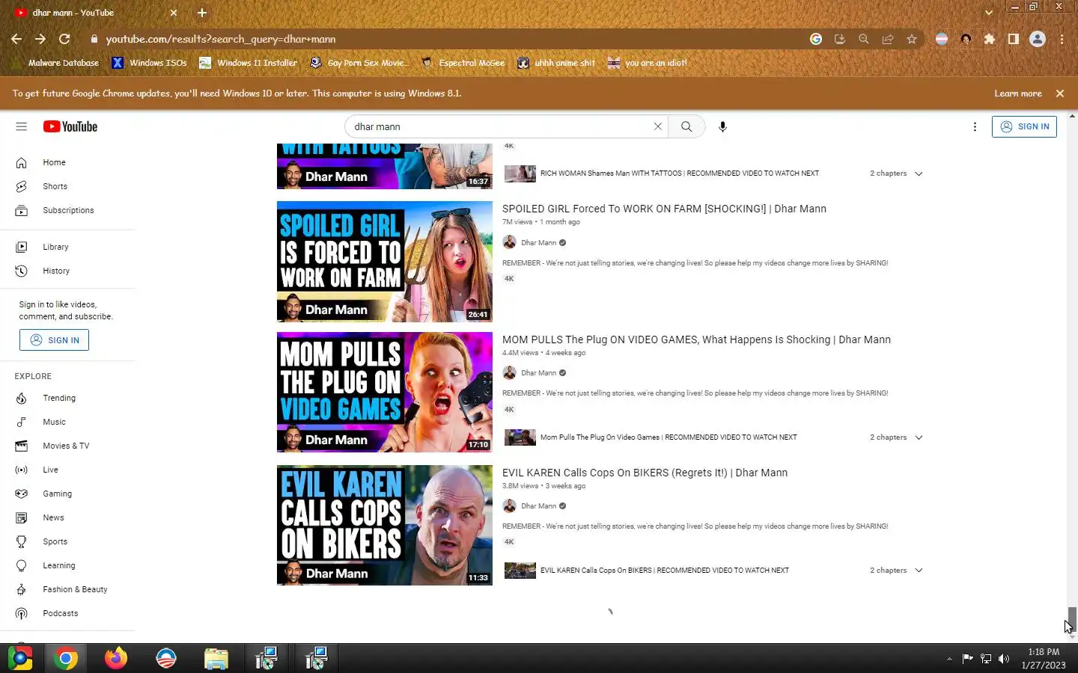Open Windows 11 Installer bookmark
This screenshot has width=1078, height=673.
pyautogui.click(x=248, y=63)
